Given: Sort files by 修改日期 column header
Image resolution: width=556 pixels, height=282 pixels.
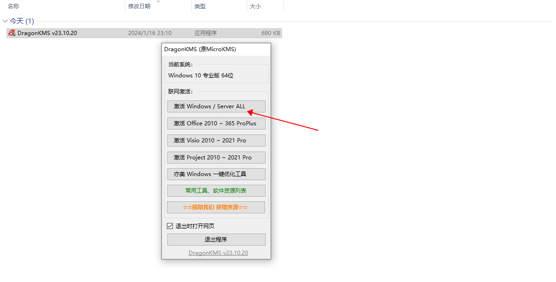Looking at the screenshot, I should pyautogui.click(x=139, y=6).
